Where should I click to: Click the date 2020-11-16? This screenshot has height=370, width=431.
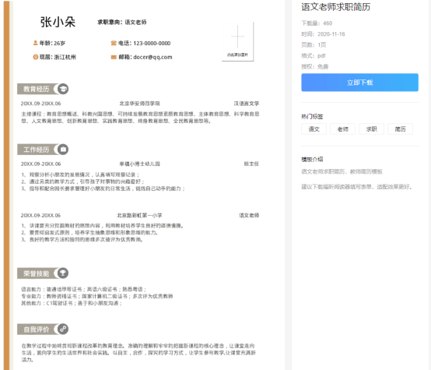coord(331,34)
